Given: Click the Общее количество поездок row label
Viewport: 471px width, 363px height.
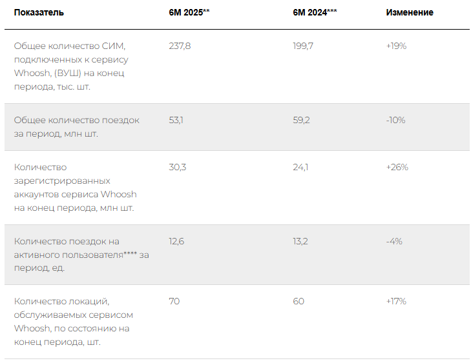Looking at the screenshot, I should (77, 127).
